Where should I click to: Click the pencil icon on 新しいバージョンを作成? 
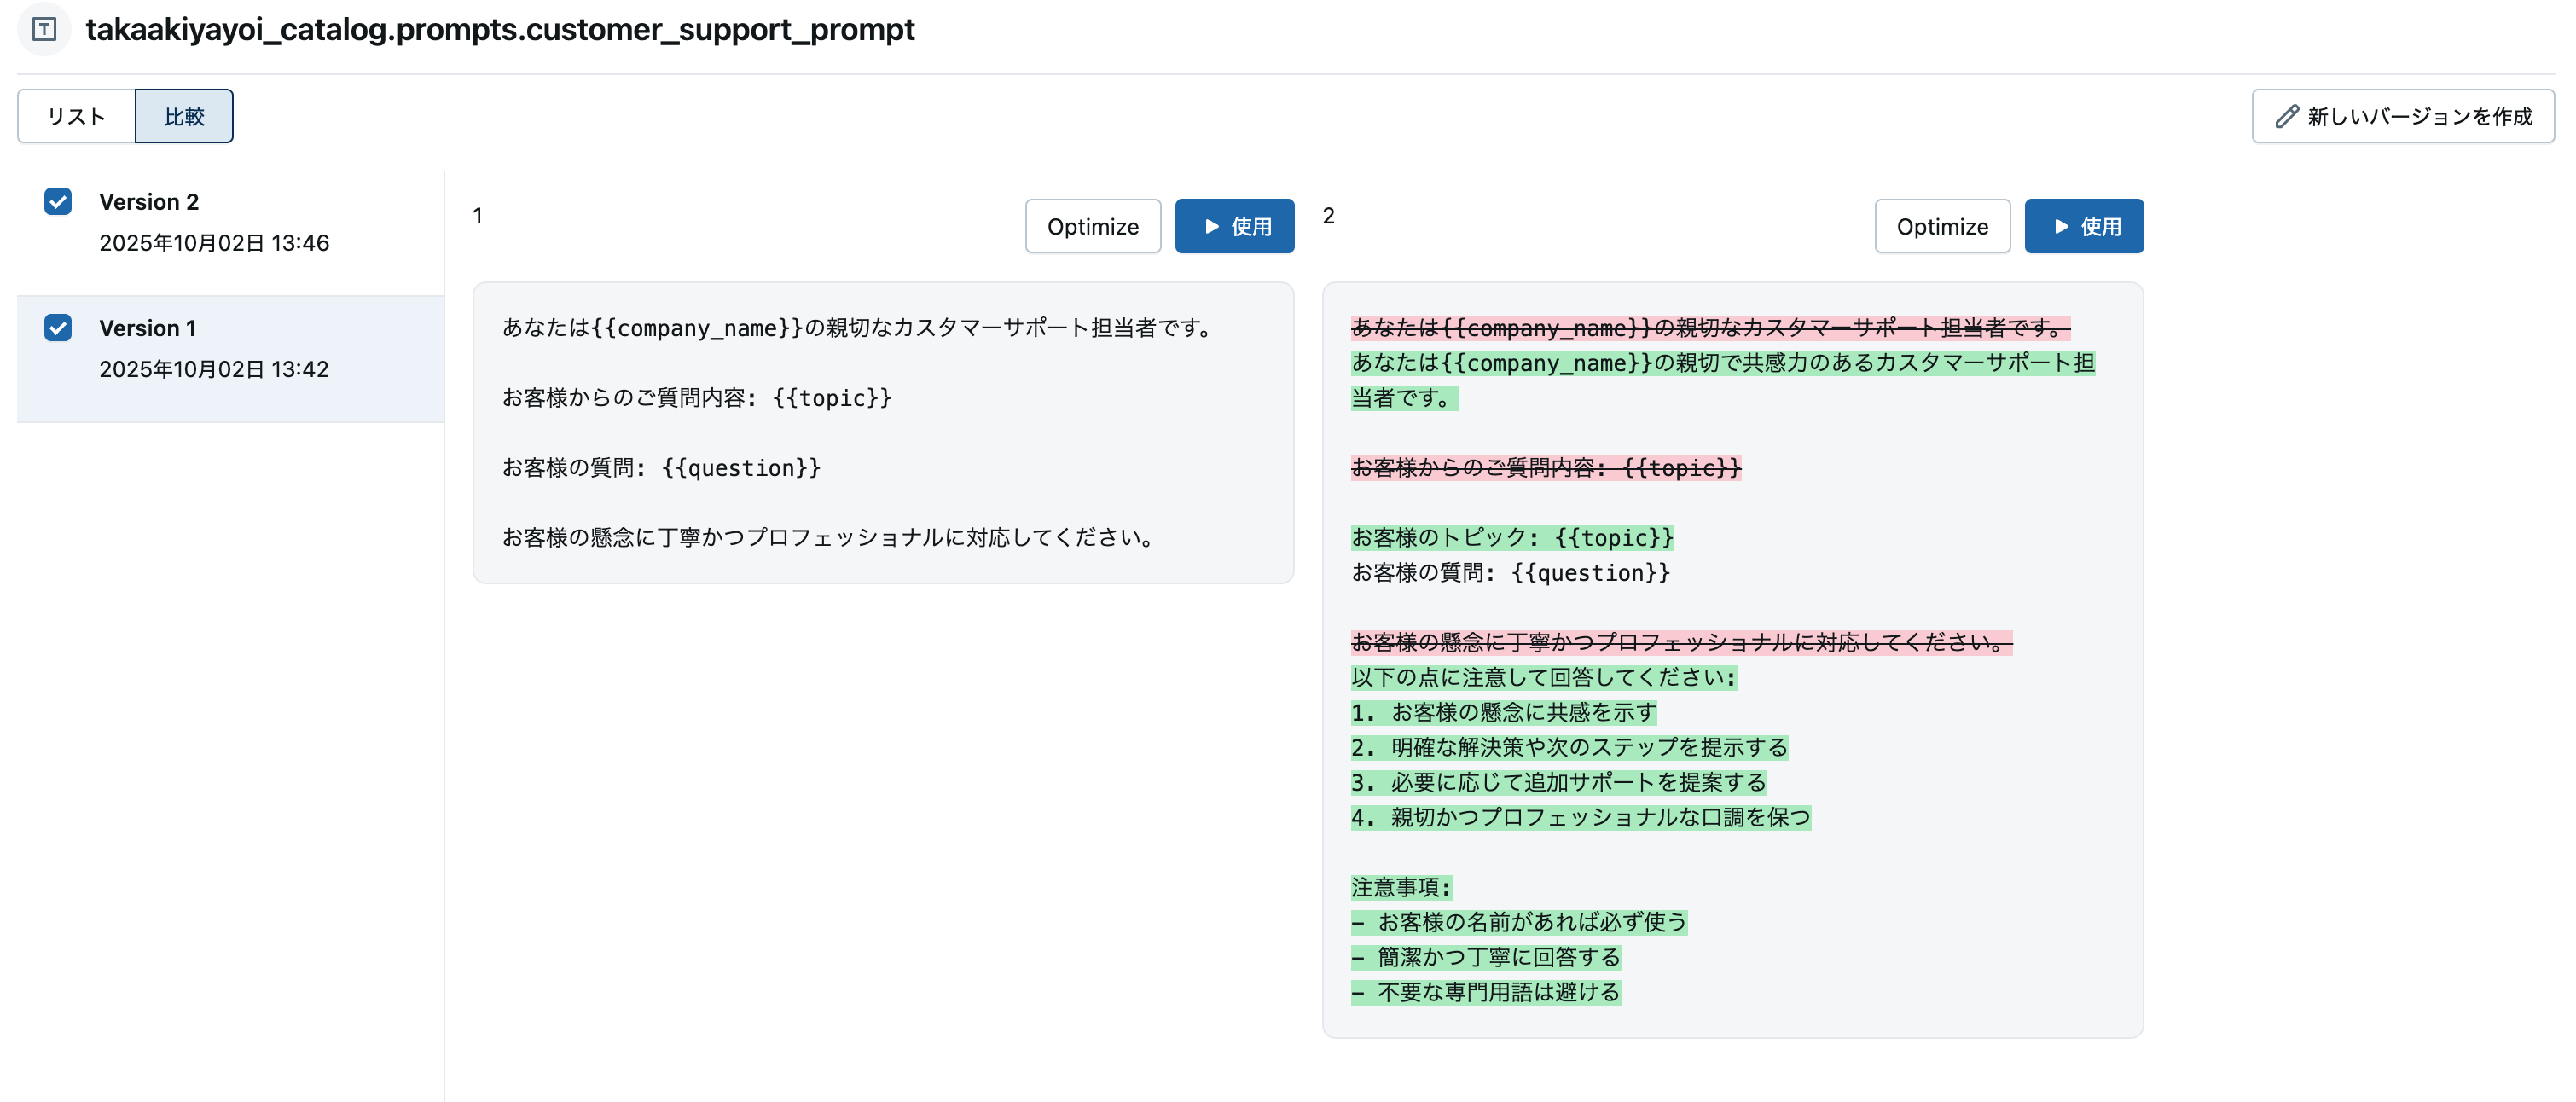2285,116
